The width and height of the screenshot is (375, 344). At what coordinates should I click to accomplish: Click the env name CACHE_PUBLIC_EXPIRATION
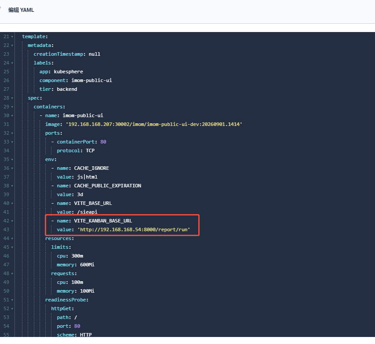(x=108, y=186)
